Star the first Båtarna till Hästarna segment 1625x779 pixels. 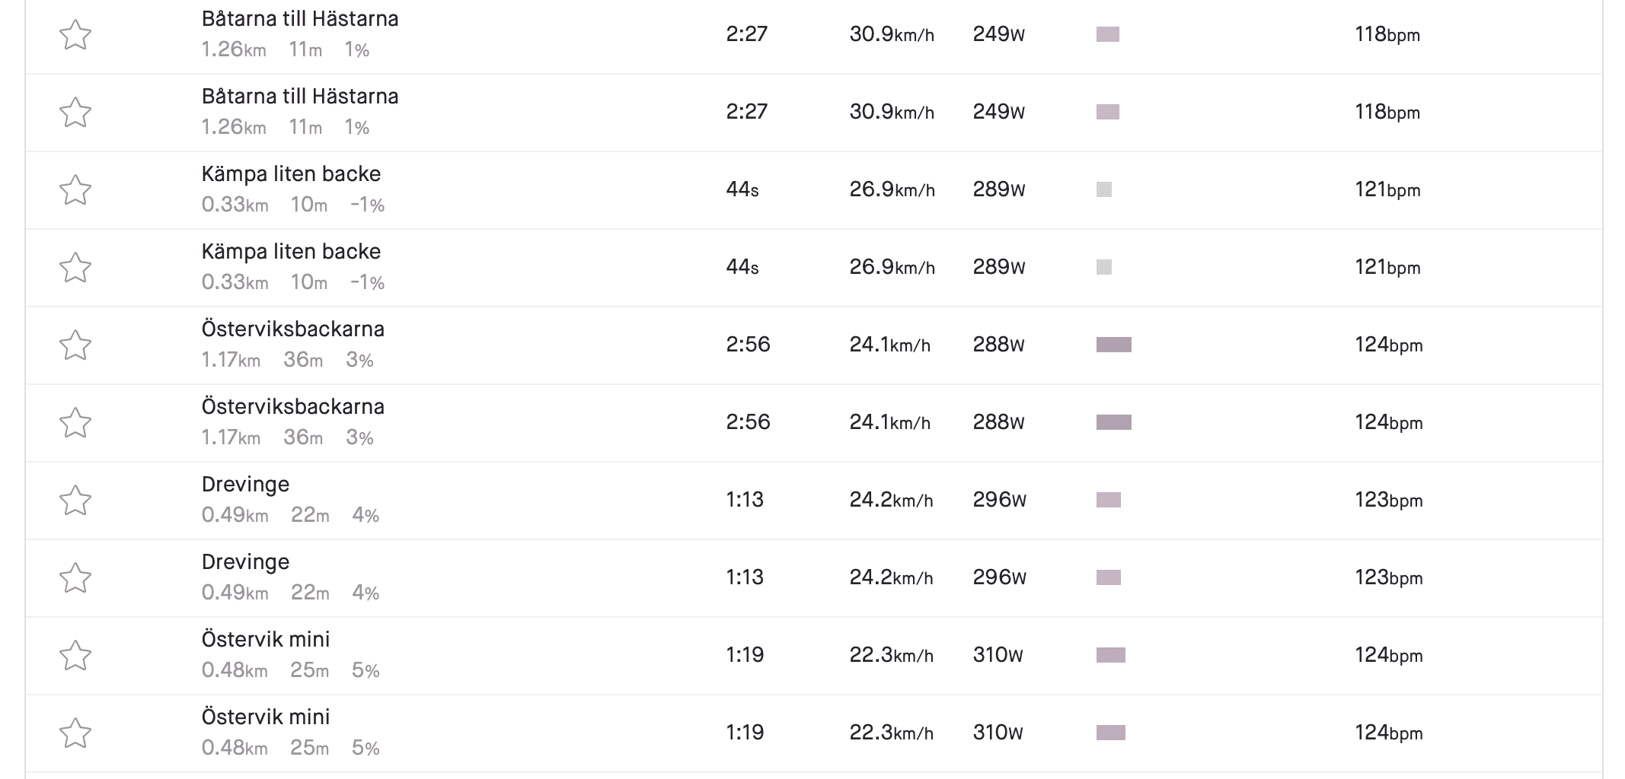tap(75, 35)
